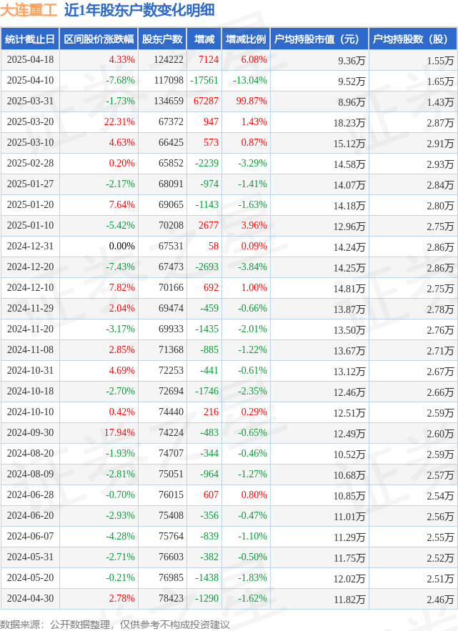The height and width of the screenshot is (631, 458).
Task: Click the 区间股价涨跌幅 column header
Action: pos(98,39)
